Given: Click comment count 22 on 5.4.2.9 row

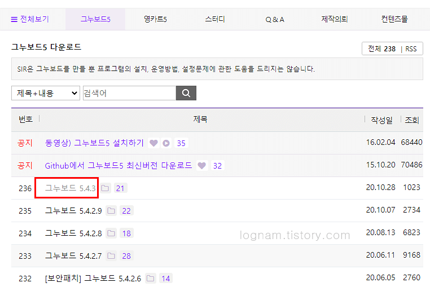Looking at the screenshot, I should [x=126, y=211].
